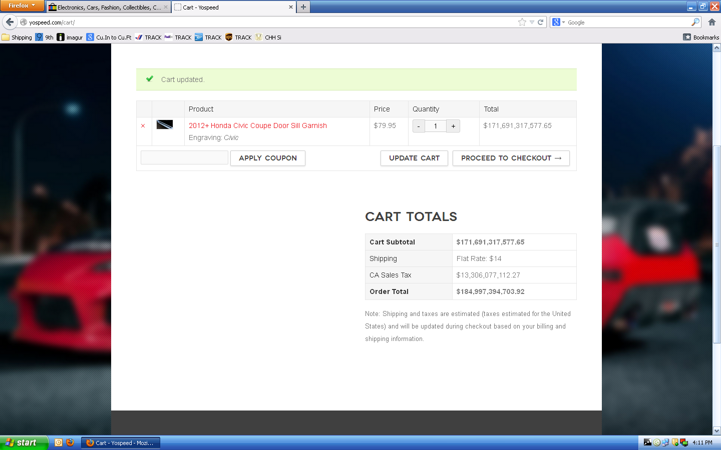
Task: Open the Firefox application menu
Action: [22, 5]
